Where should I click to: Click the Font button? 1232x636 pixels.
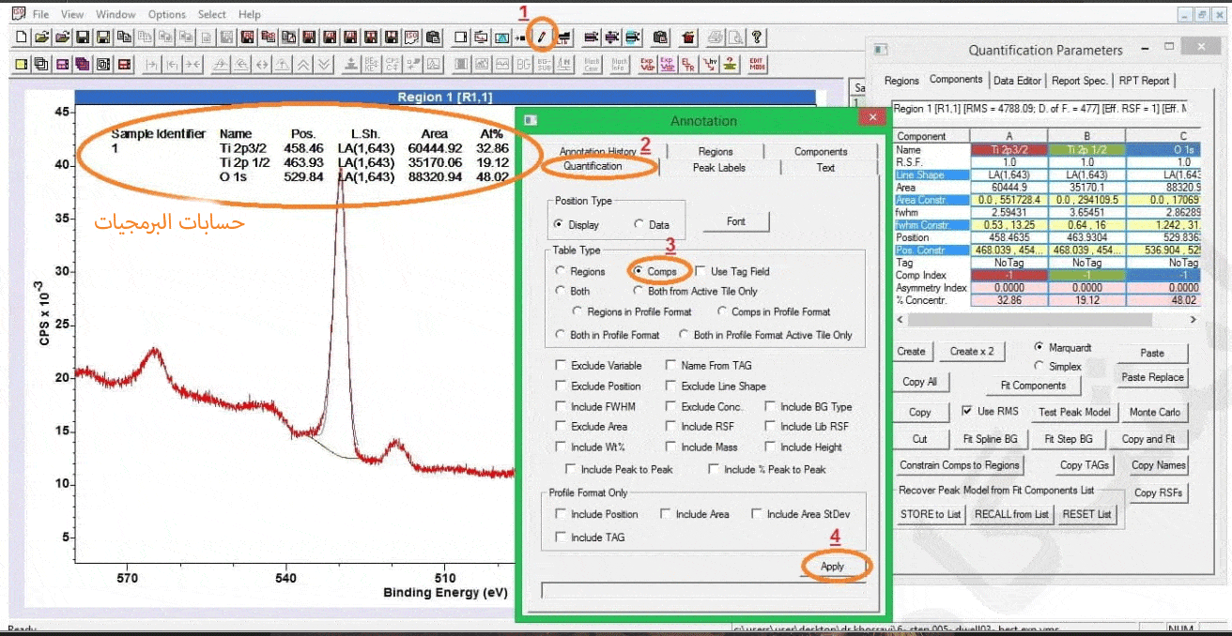pos(736,221)
